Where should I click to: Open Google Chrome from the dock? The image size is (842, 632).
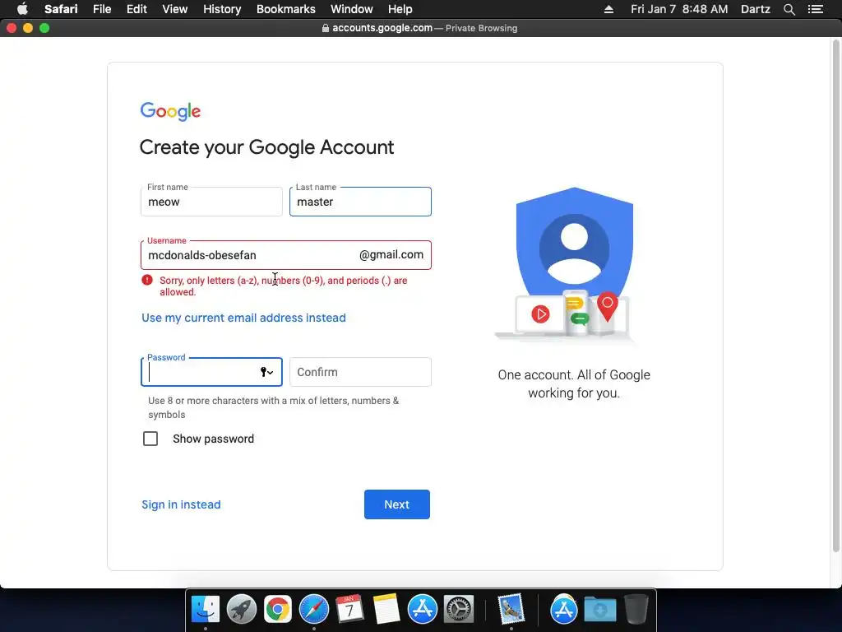278,609
